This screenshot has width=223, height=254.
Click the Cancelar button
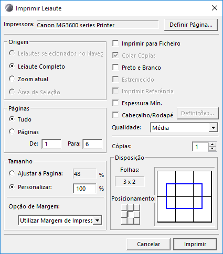pyautogui.click(x=148, y=244)
